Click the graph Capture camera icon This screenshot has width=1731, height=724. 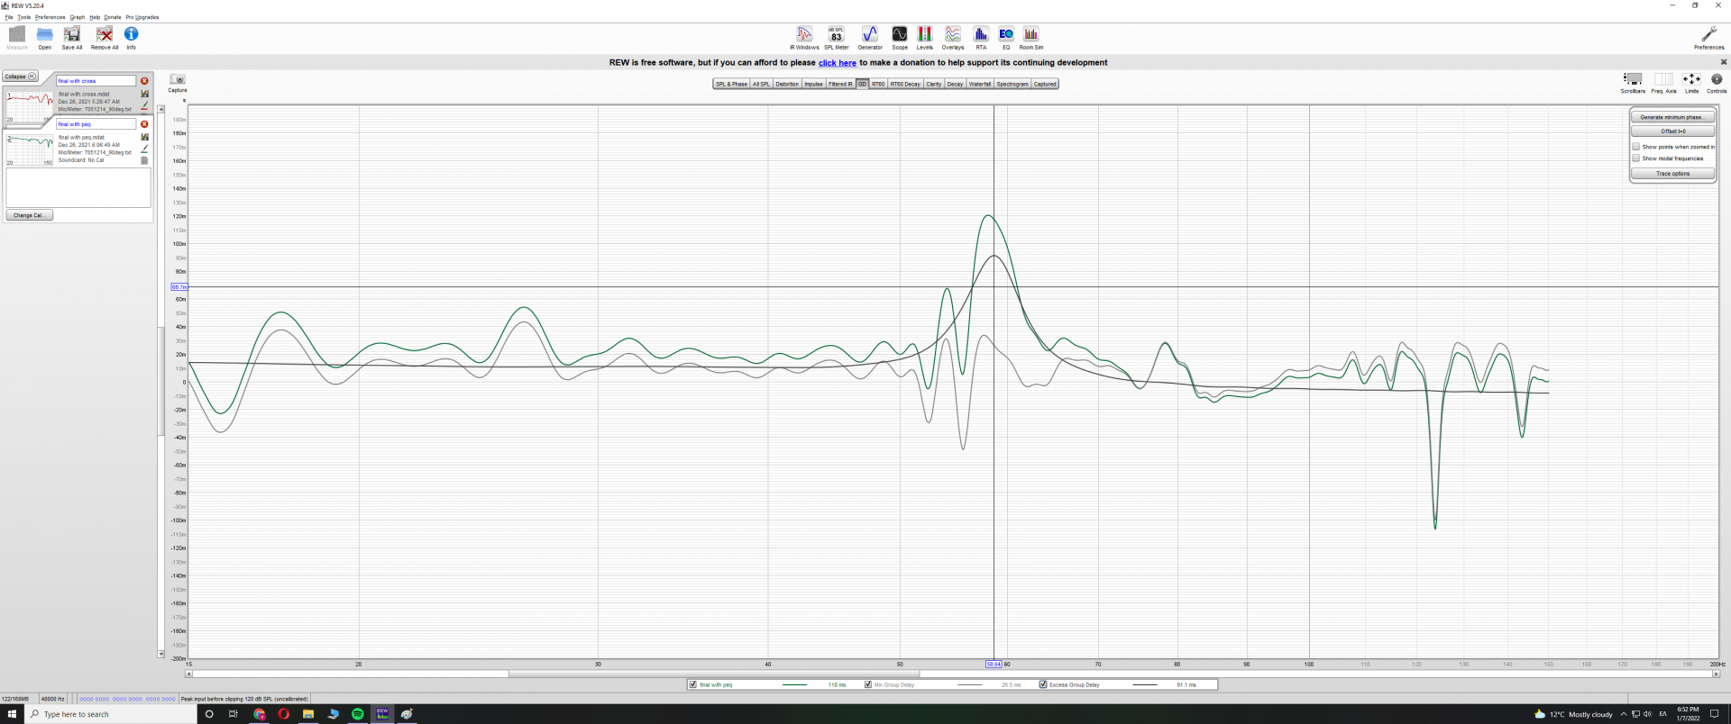[178, 80]
